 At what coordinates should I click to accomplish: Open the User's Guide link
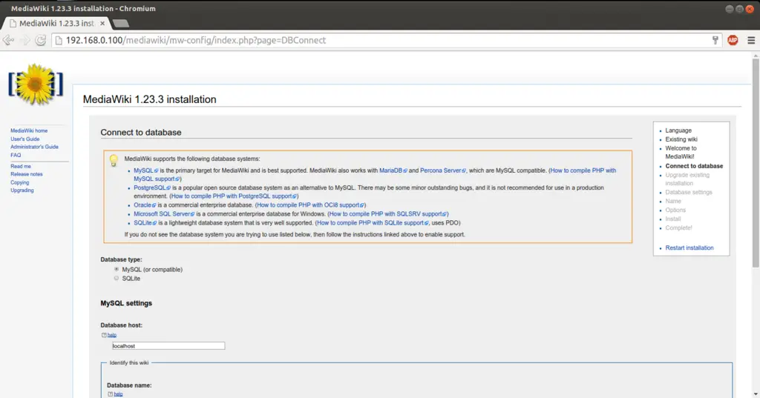click(25, 139)
